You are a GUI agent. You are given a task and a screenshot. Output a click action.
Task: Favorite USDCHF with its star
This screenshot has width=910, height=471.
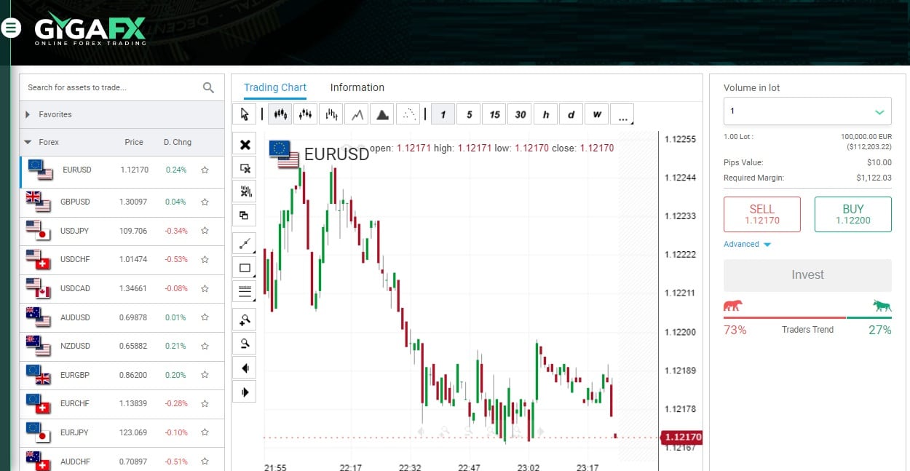click(205, 259)
